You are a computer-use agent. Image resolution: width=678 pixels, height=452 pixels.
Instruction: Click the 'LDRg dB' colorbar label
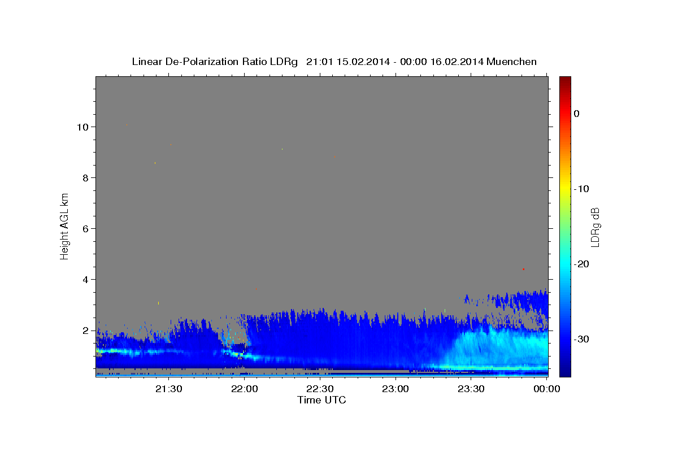[594, 227]
